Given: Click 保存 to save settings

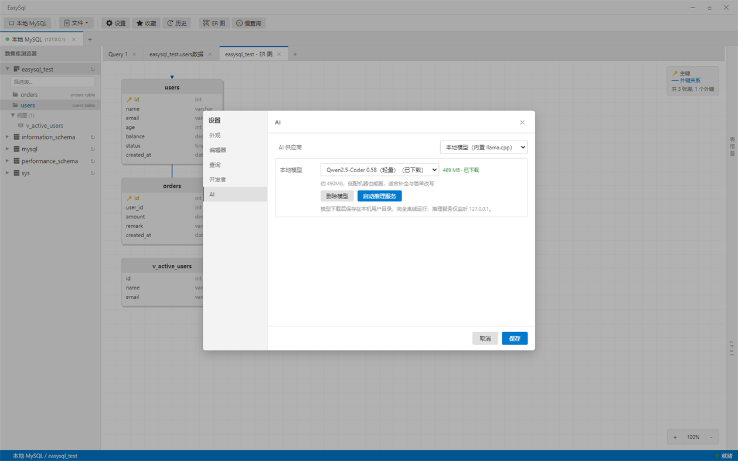Looking at the screenshot, I should (515, 339).
